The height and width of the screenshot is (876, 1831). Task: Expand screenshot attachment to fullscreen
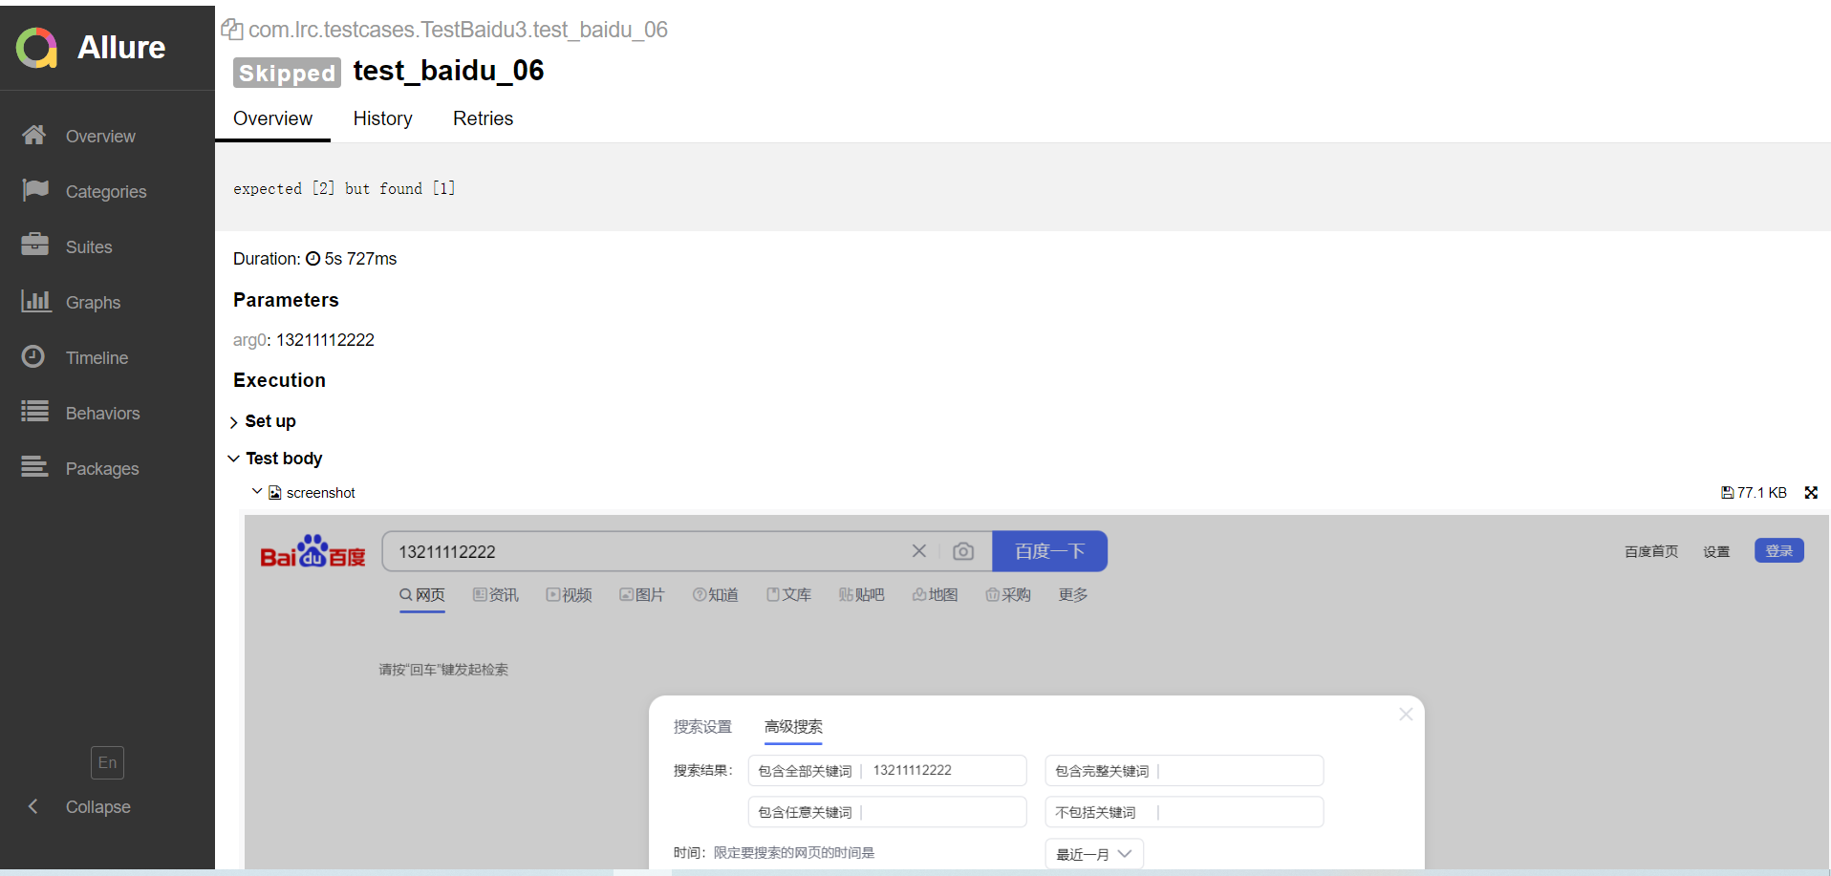coord(1811,493)
